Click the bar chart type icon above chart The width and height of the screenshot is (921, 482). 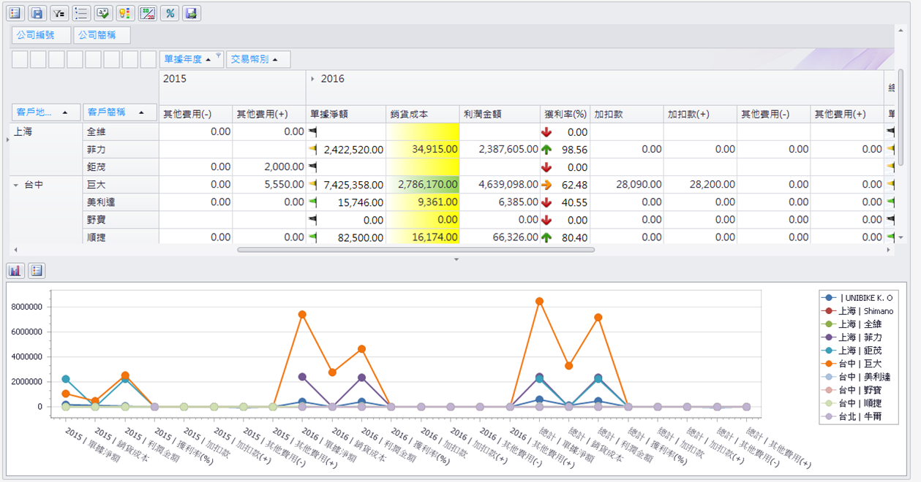click(15, 271)
